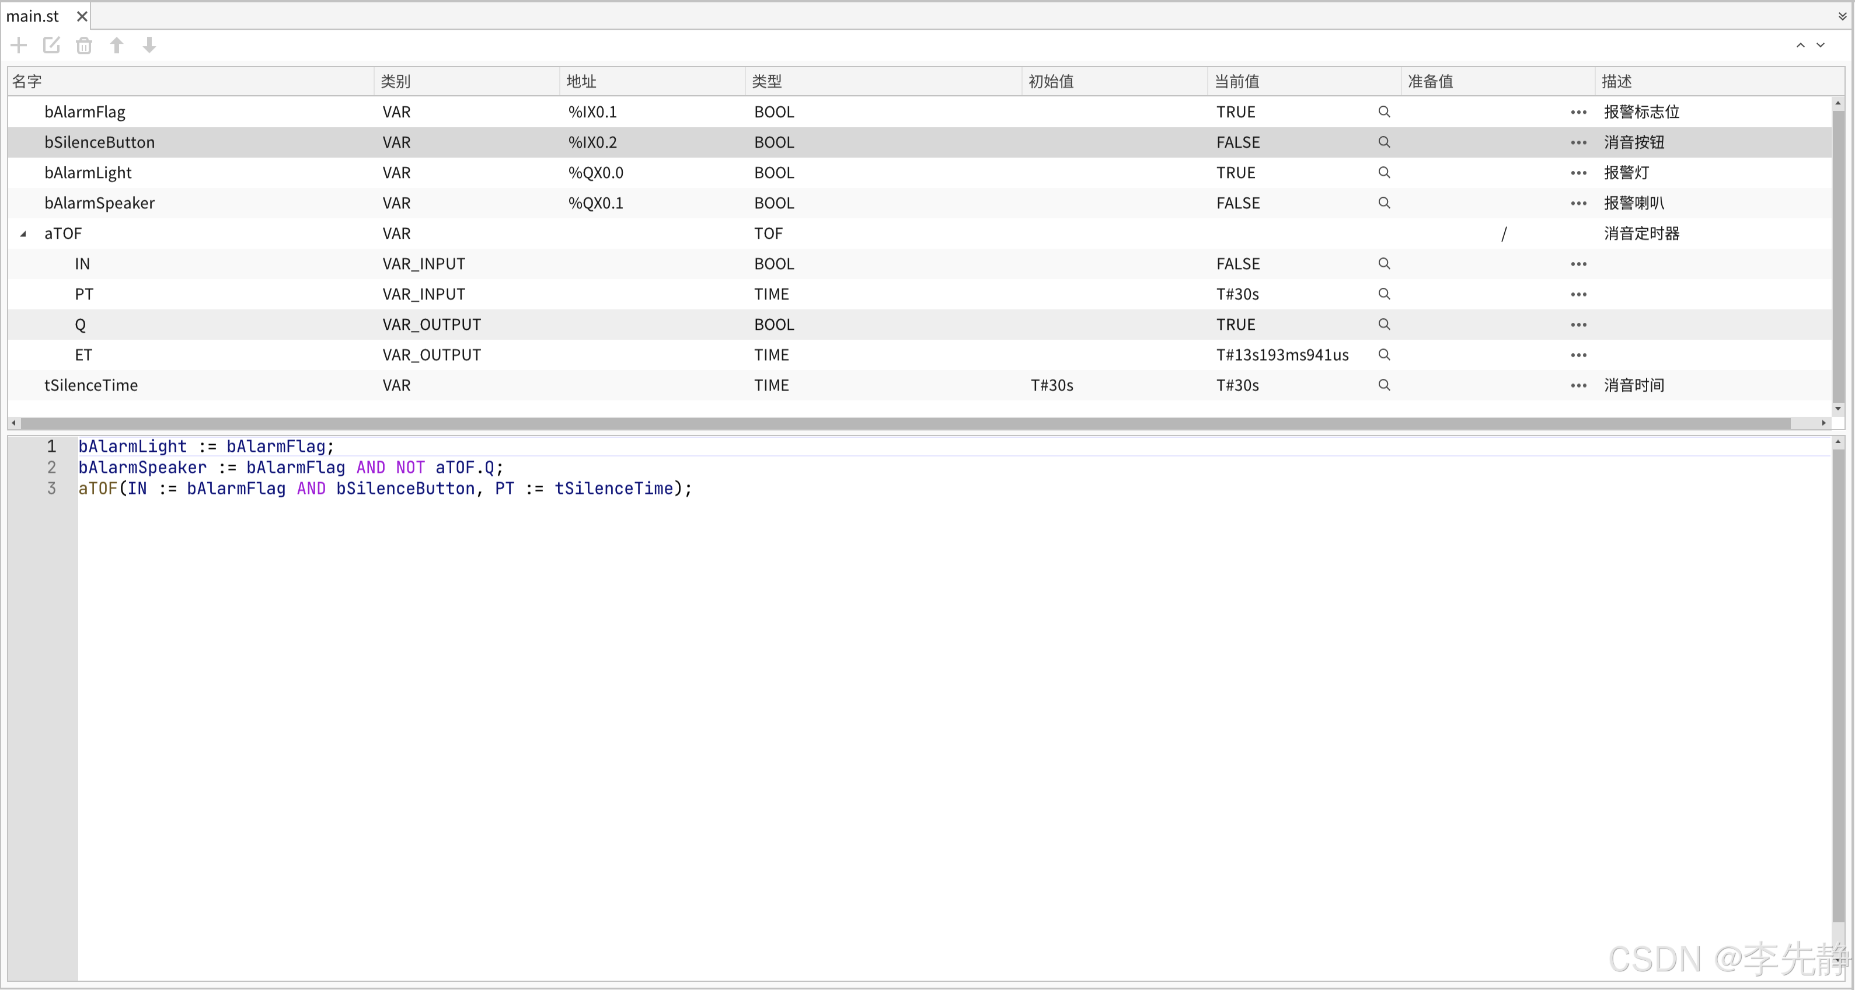The height and width of the screenshot is (990, 1855).
Task: Click magnifier icon in bAlarmSpeaker row
Action: point(1383,203)
